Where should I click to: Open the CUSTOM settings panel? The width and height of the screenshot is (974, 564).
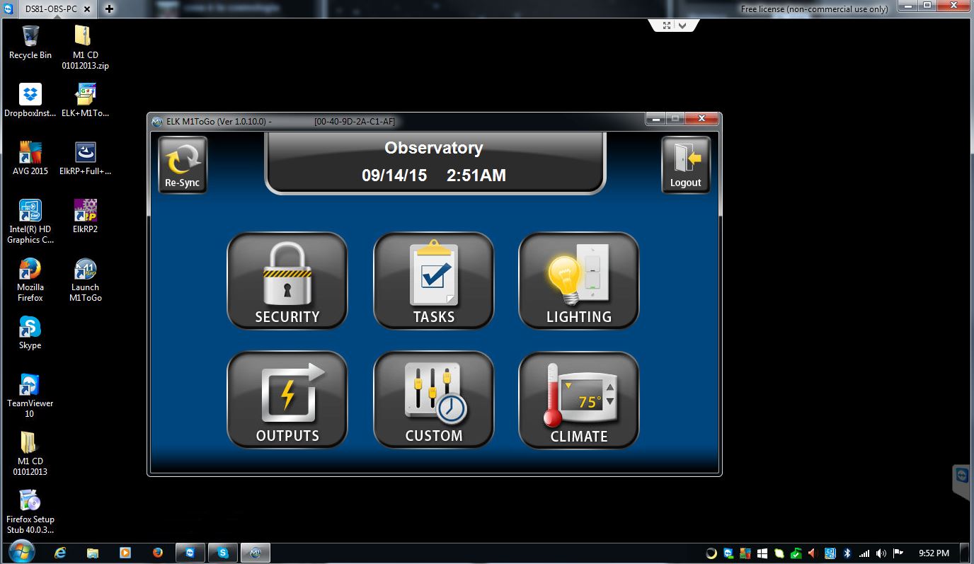click(x=433, y=400)
